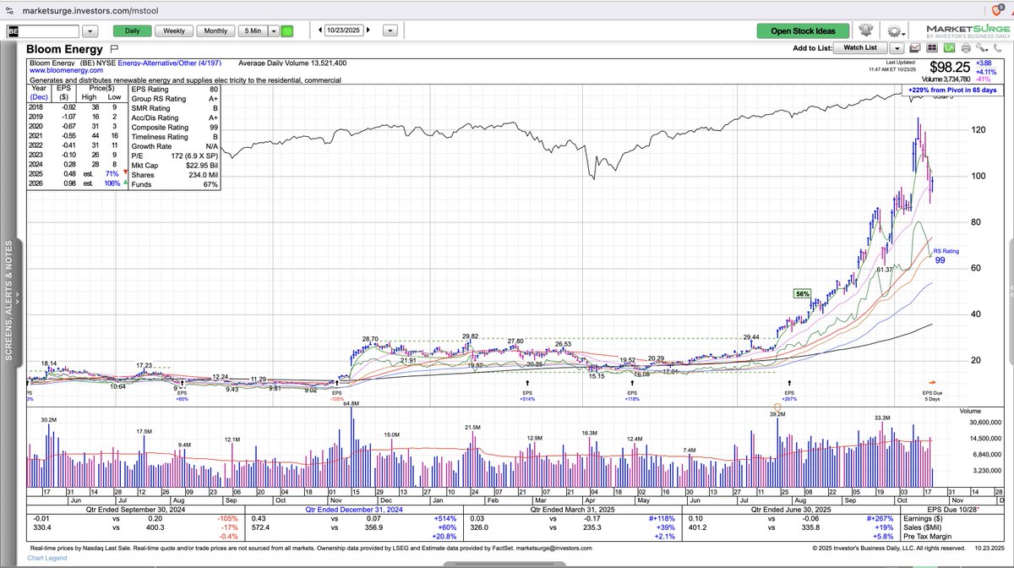Click the email chart report icon

tap(914, 48)
